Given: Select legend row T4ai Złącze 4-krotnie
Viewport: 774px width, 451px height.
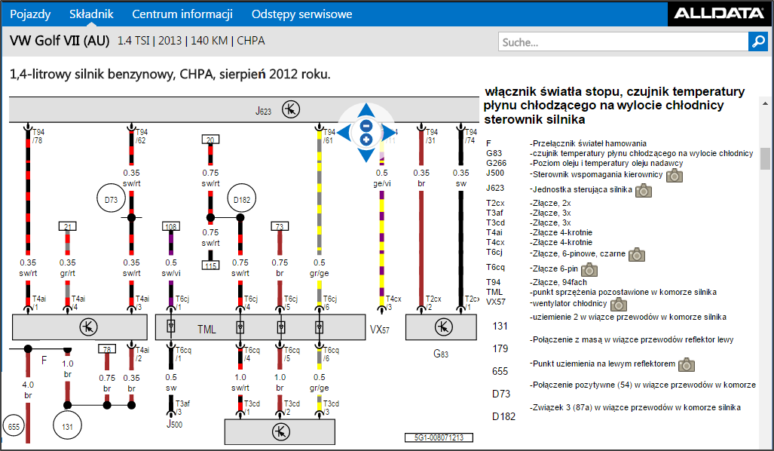Looking at the screenshot, I should click(539, 232).
